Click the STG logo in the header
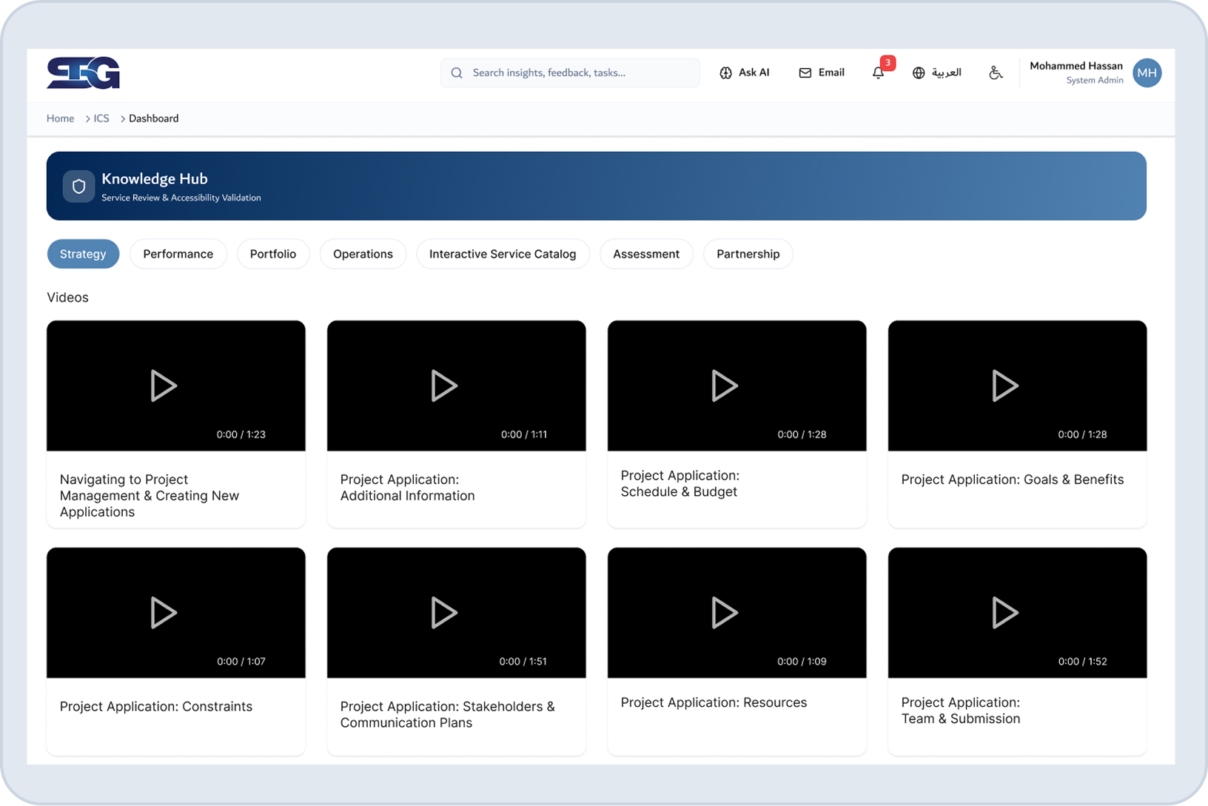 pos(83,72)
